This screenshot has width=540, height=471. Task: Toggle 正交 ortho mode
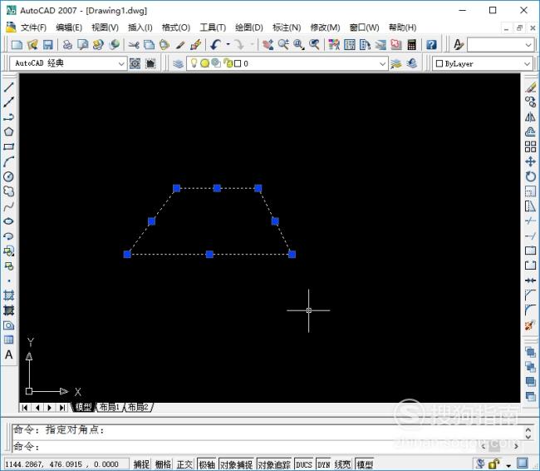click(184, 464)
